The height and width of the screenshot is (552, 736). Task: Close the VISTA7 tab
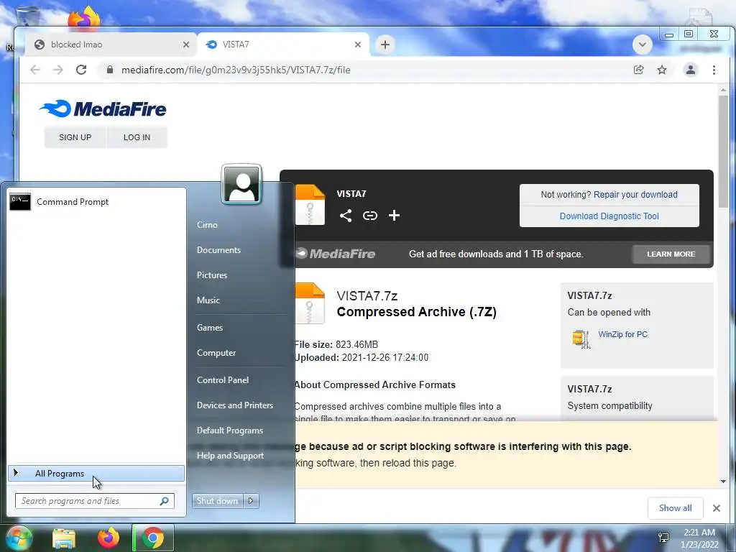358,45
